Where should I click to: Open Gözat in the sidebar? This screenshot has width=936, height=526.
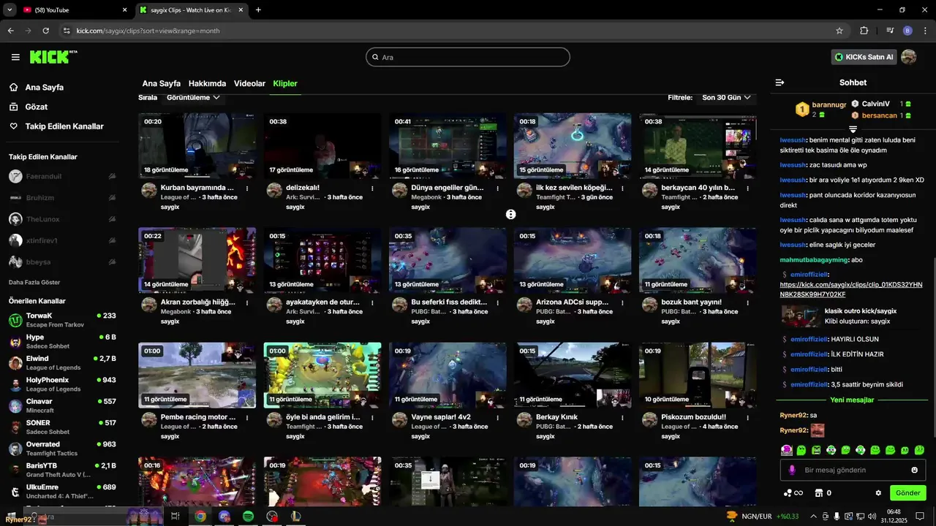click(36, 107)
